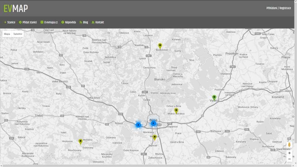Open the Nápověda help menu item
Image resolution: width=297 pixels, height=167 pixels.
[68, 22]
